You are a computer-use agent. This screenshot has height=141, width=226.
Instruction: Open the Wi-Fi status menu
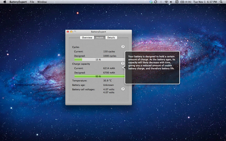coord(166,2)
